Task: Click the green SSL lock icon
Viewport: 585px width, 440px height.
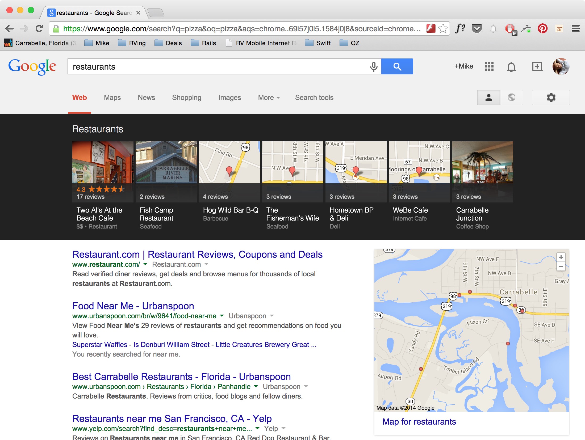Action: click(56, 29)
